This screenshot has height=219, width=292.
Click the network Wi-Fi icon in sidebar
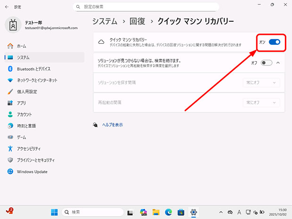(10, 80)
